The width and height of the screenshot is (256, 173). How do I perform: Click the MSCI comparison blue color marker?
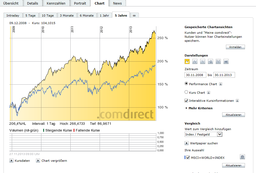185,157
